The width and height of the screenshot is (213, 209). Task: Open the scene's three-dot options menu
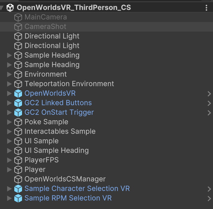206,8
